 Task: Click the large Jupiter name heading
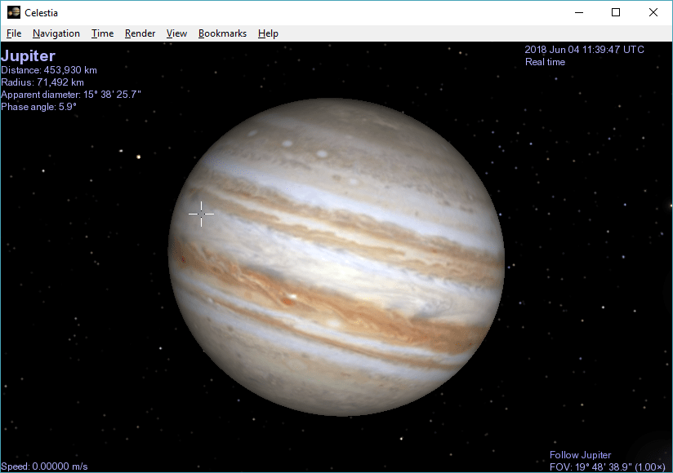29,56
